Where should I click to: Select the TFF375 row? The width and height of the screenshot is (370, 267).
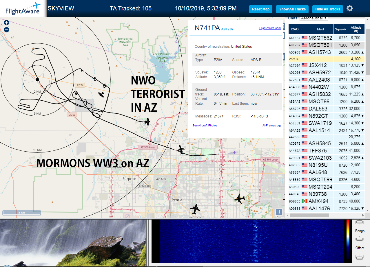click(x=327, y=150)
